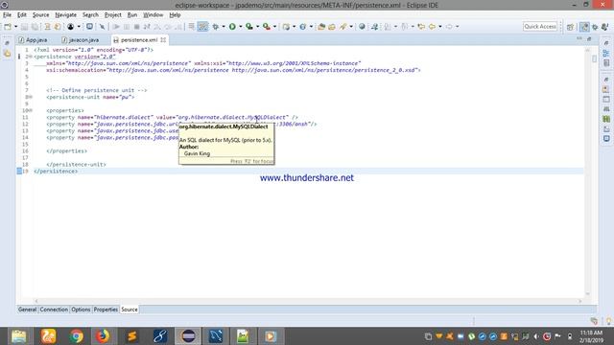
Task: Click the Save toolbar icon
Action: (x=24, y=27)
